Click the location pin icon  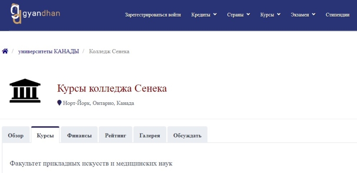60,103
